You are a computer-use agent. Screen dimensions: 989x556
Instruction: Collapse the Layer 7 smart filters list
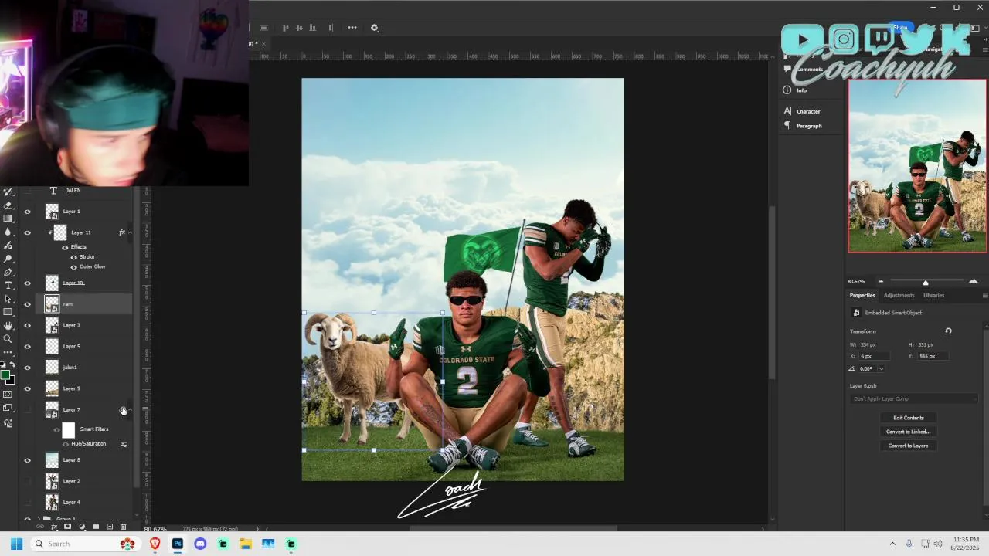coord(130,410)
